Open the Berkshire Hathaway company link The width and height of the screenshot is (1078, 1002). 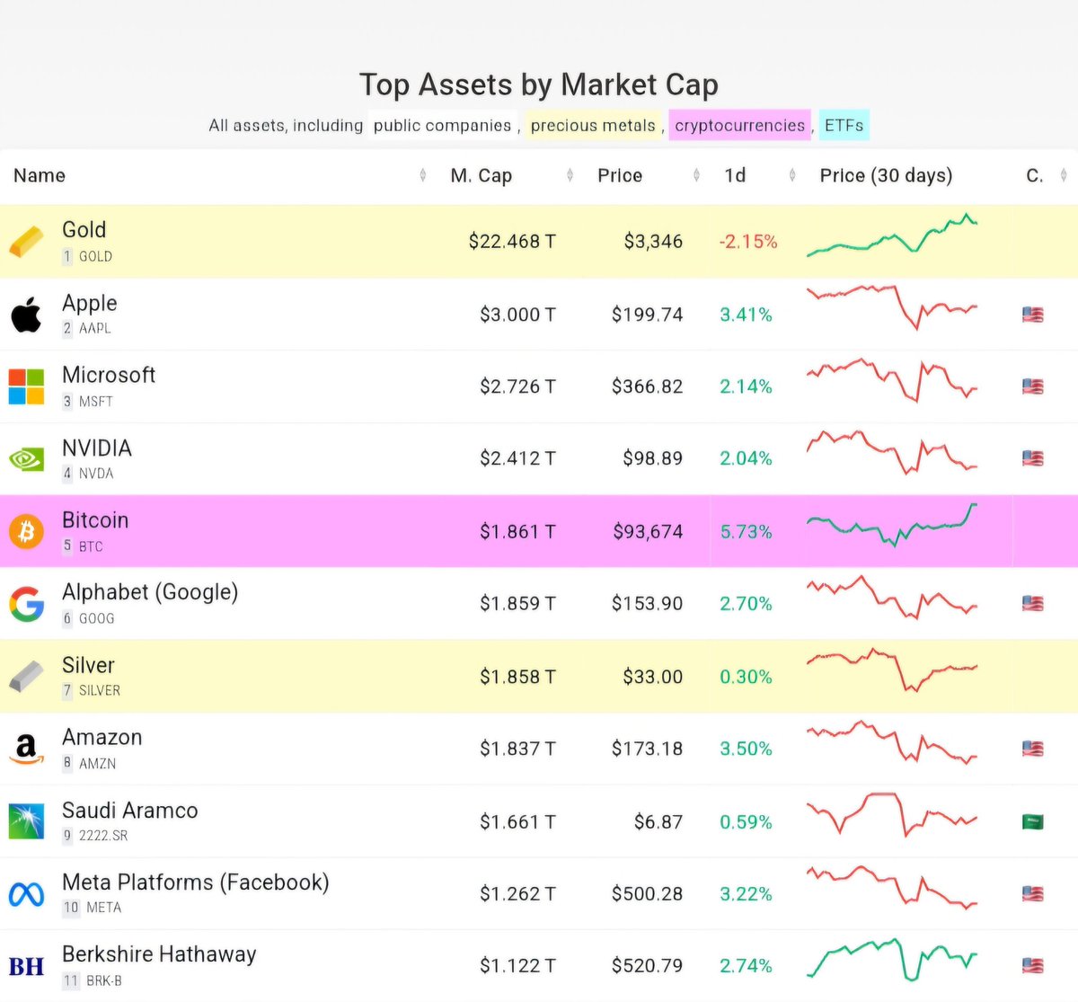[x=159, y=954]
